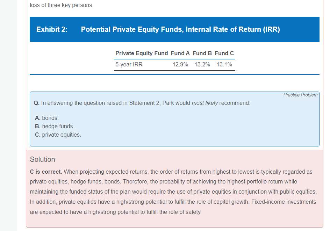The image size is (330, 231).
Task: Click the exhibit title mentioning Internal Rate of Return
Action: [x=180, y=30]
